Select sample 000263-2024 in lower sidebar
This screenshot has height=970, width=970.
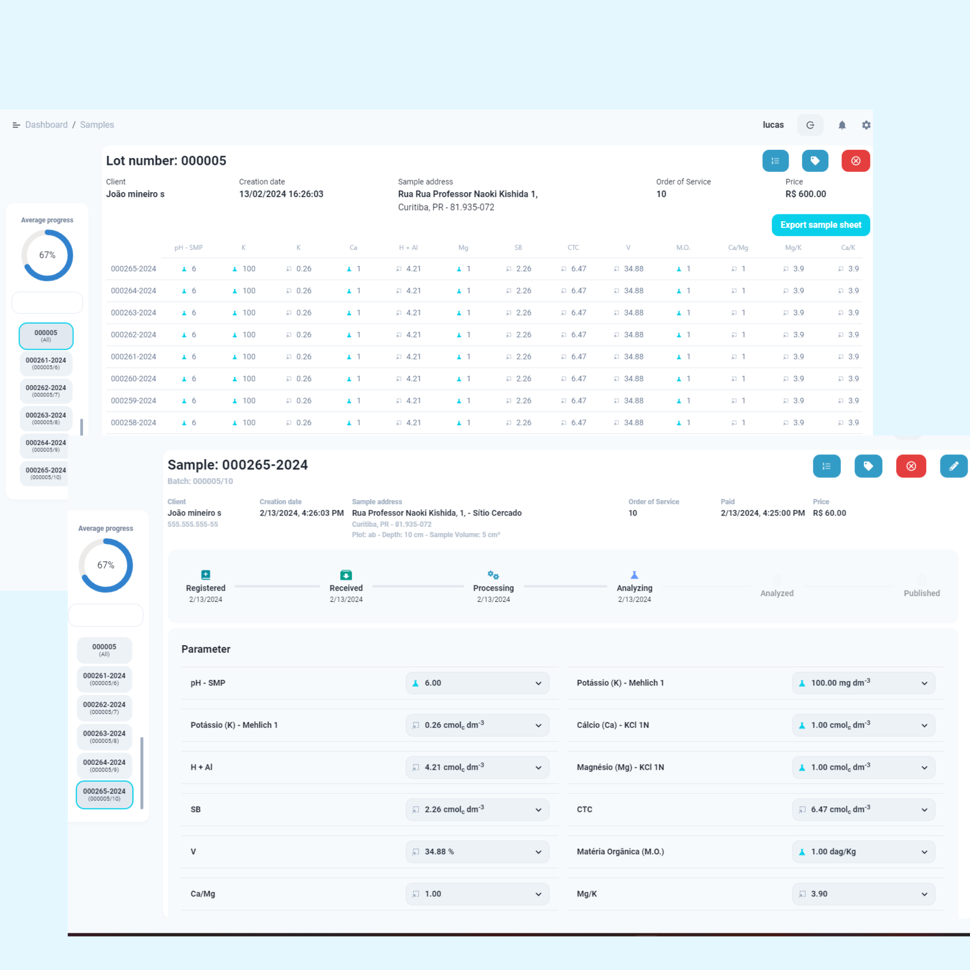(x=104, y=737)
